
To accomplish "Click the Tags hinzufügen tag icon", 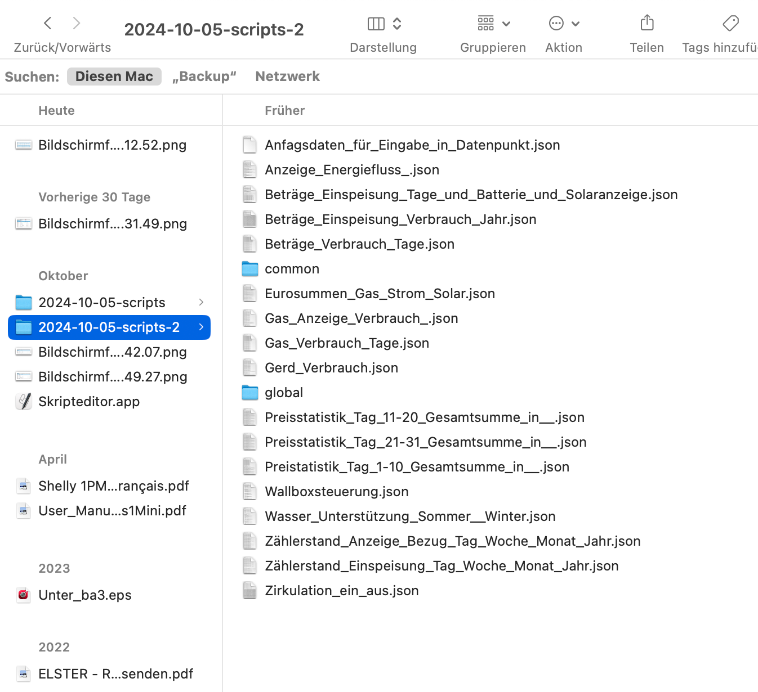I will [x=731, y=23].
